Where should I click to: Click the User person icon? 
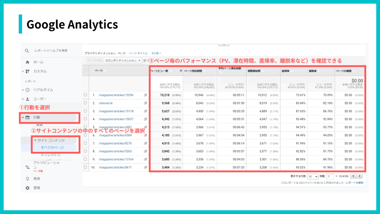point(27,99)
